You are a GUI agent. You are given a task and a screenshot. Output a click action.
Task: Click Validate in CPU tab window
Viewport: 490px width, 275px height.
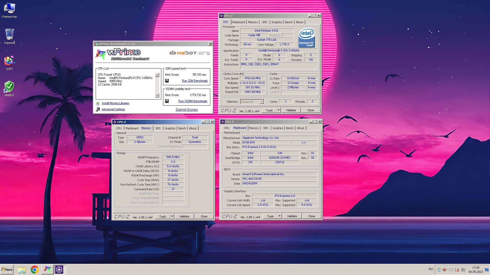291,110
